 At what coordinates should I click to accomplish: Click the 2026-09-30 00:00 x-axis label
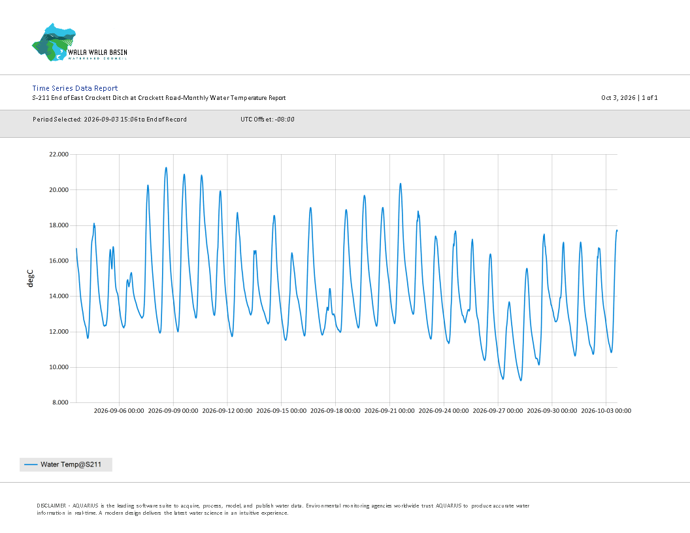[552, 411]
